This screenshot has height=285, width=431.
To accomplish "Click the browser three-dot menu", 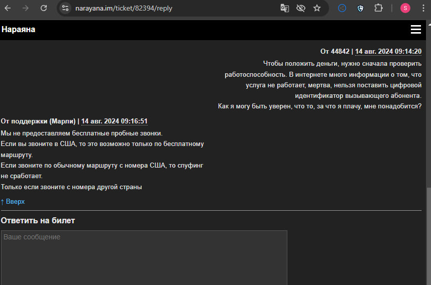I will click(x=423, y=8).
